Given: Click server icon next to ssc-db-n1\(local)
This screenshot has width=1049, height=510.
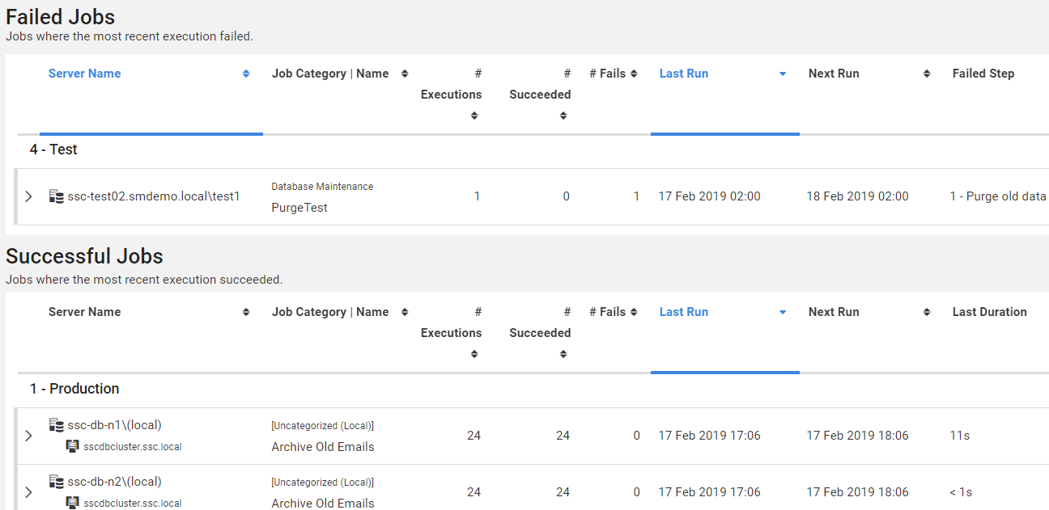Looking at the screenshot, I should 56,425.
